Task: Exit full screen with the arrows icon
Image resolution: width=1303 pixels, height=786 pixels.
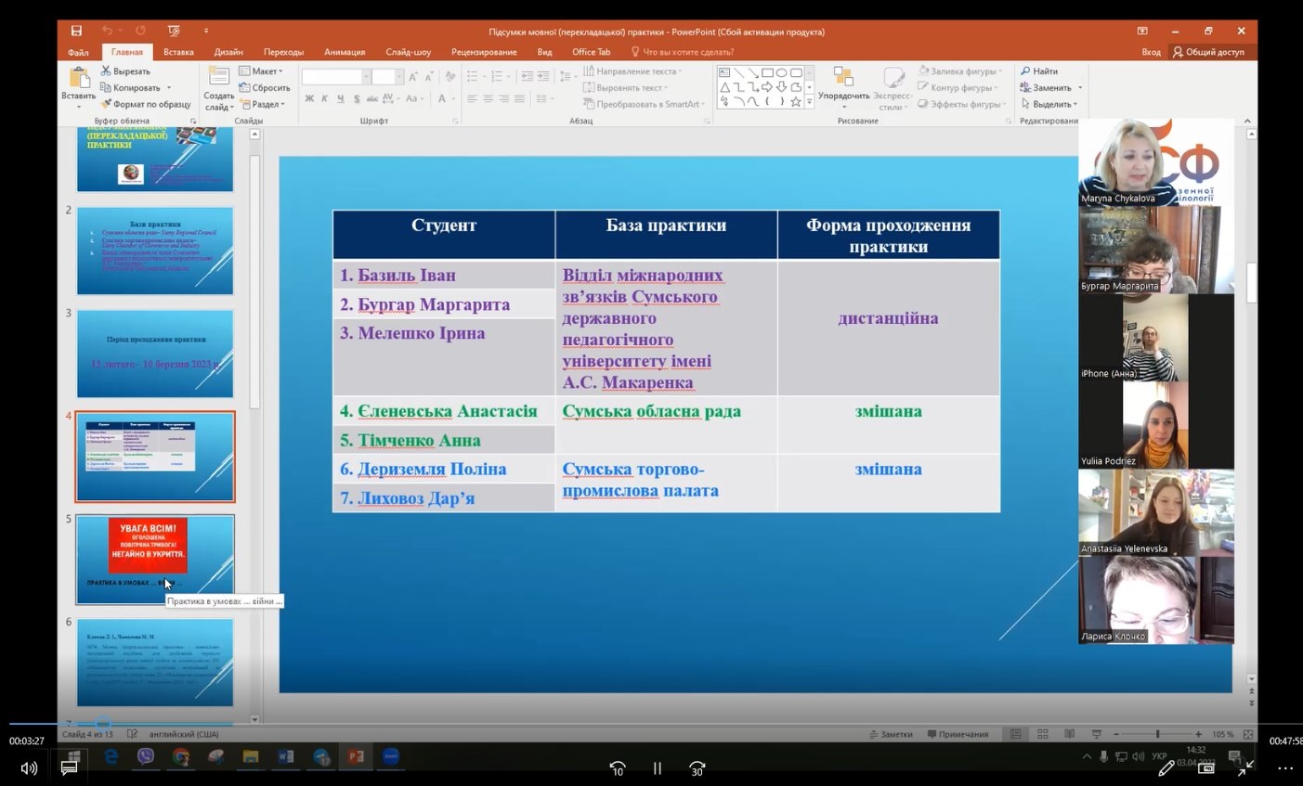Action: [1245, 767]
